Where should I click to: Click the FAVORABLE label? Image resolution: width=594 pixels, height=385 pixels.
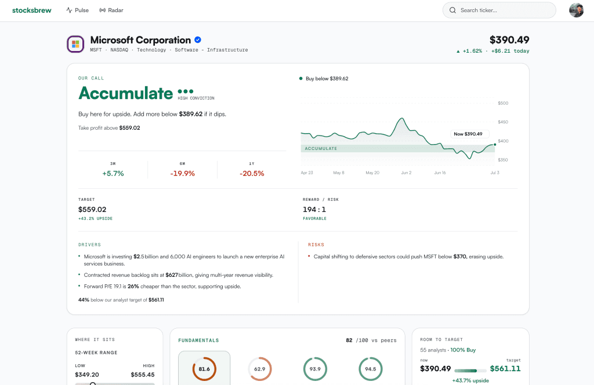(x=314, y=219)
